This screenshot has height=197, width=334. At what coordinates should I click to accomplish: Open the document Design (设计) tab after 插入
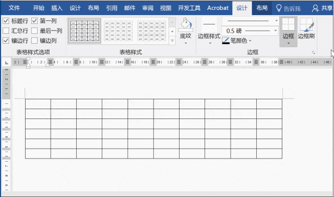click(75, 8)
